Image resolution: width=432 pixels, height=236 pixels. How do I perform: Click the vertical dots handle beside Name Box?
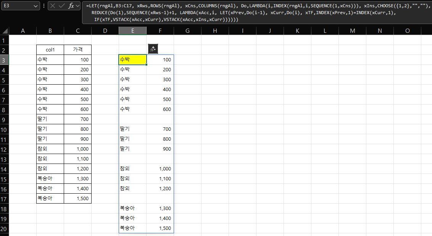pos(44,6)
